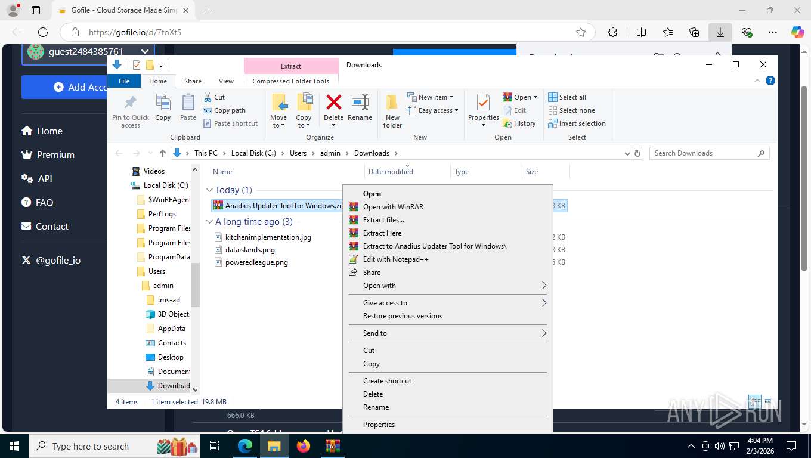The image size is (811, 458).
Task: Choose Extract files... from context menu
Action: pos(448,220)
